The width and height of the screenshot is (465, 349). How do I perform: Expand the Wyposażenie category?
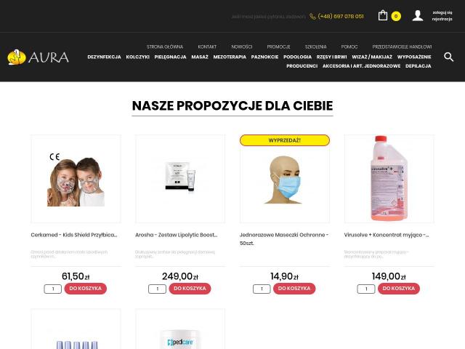(414, 57)
